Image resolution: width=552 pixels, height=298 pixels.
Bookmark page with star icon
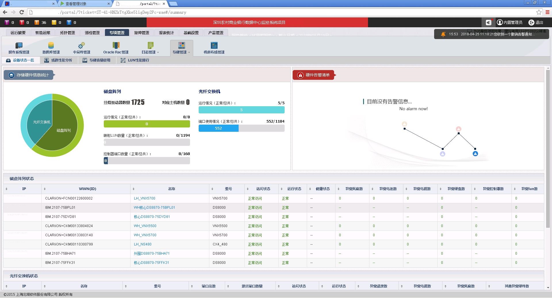tap(539, 12)
